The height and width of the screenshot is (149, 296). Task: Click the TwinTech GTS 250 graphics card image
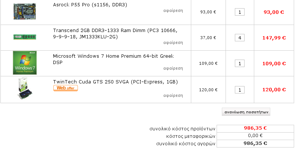point(25,89)
